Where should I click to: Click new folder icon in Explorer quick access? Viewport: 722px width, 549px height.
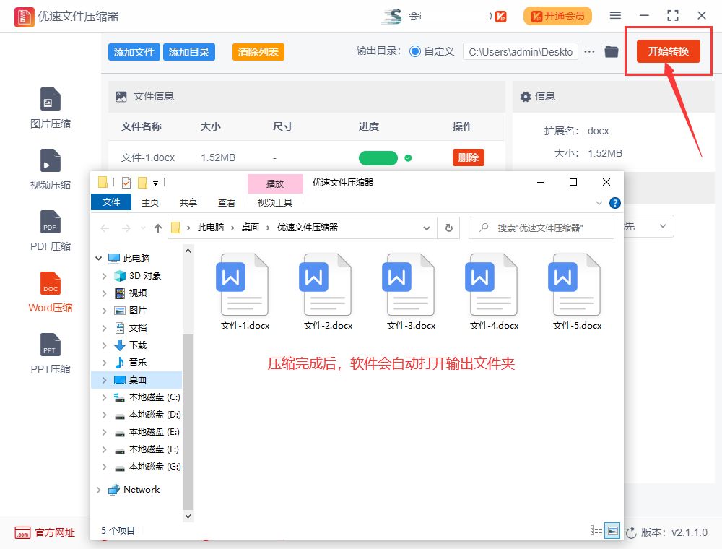click(x=143, y=183)
